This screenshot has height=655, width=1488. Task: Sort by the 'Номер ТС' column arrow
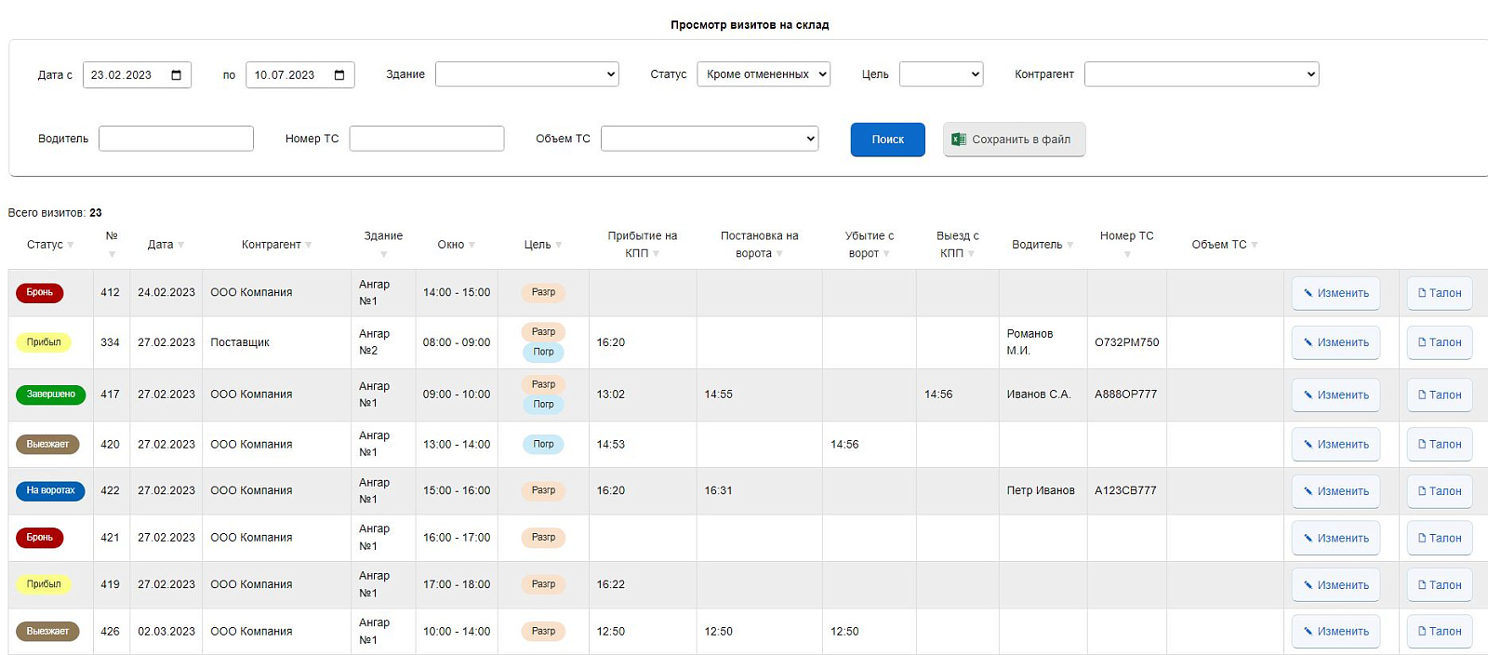tap(1127, 254)
